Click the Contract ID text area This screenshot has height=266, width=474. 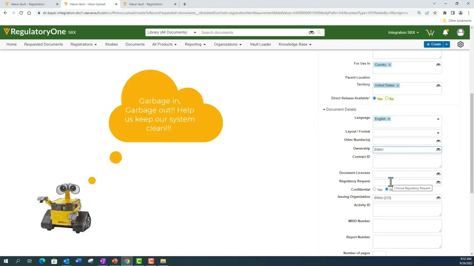407,161
